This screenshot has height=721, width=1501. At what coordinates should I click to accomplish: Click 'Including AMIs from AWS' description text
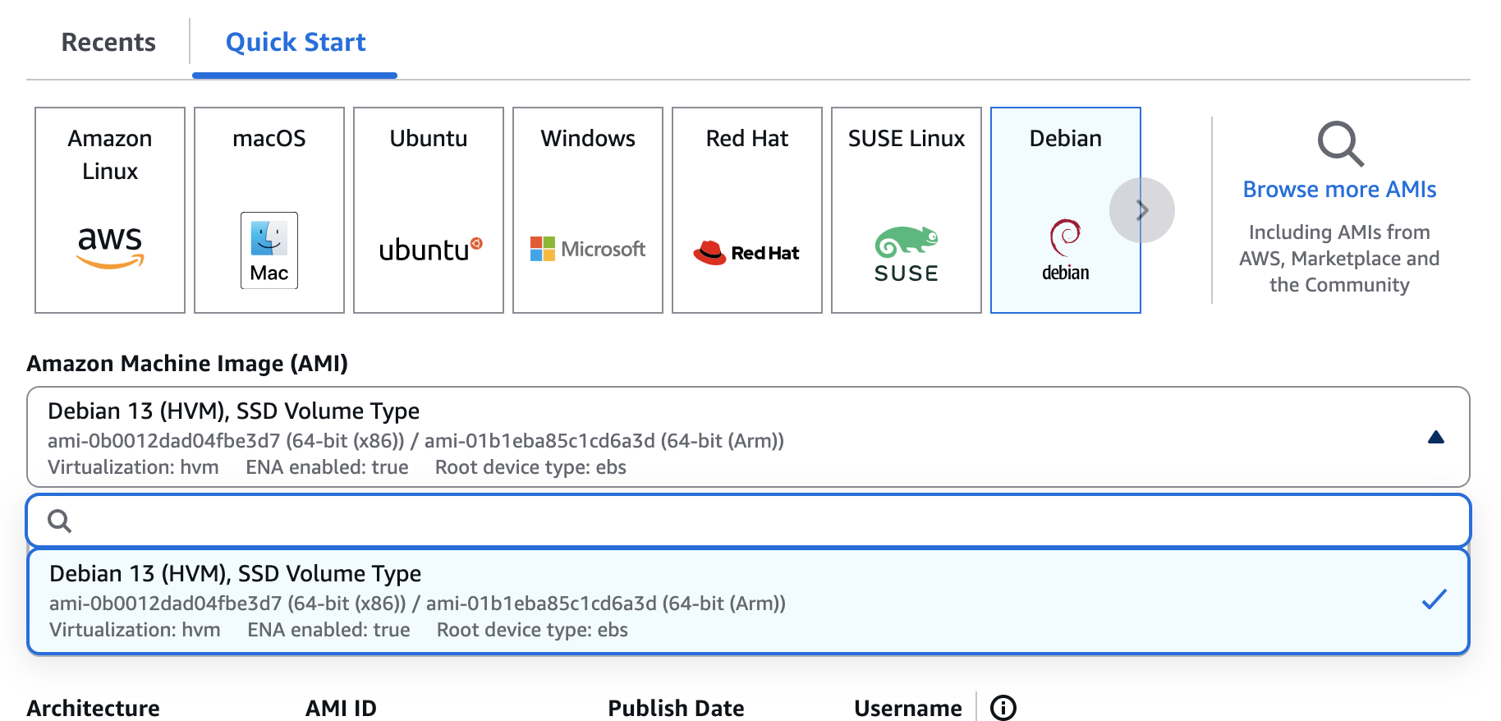1339,258
